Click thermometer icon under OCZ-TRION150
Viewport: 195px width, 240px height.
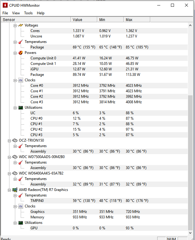[21, 146]
